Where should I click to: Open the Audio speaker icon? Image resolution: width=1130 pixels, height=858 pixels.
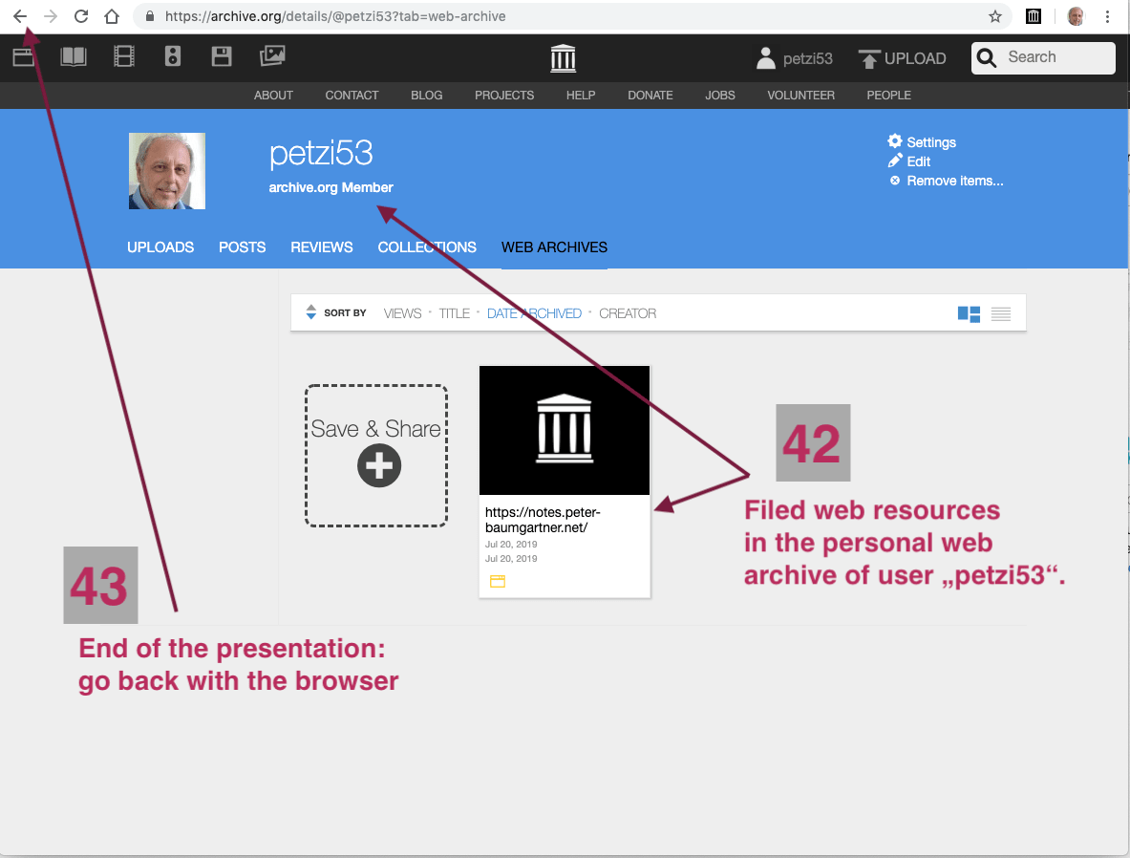(x=173, y=57)
